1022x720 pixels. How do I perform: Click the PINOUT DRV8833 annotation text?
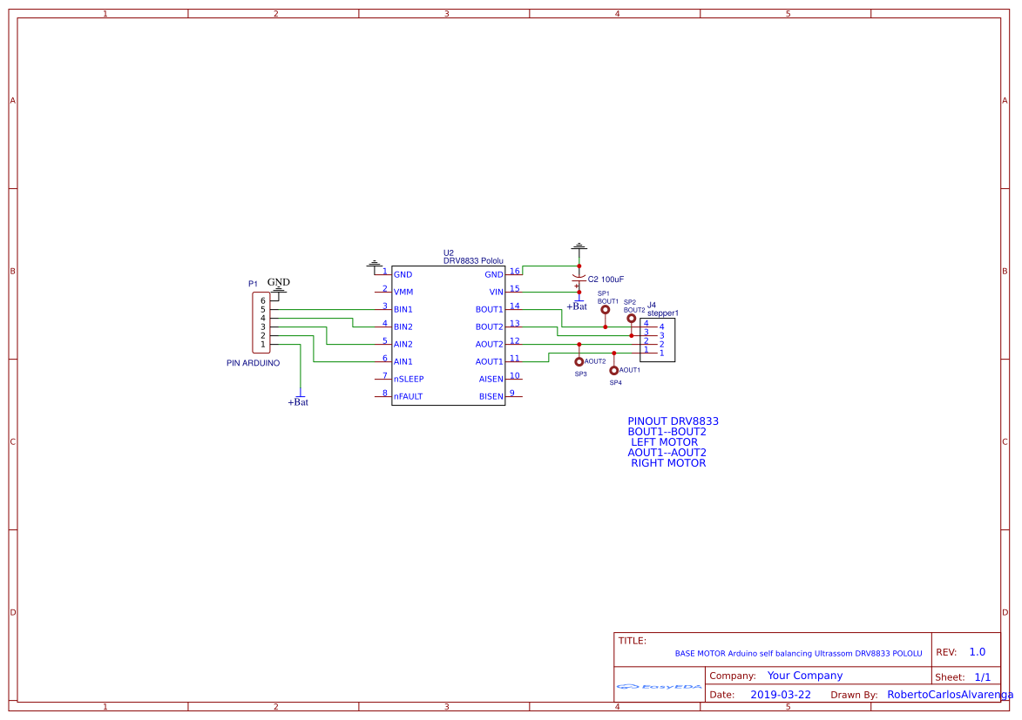click(x=673, y=421)
